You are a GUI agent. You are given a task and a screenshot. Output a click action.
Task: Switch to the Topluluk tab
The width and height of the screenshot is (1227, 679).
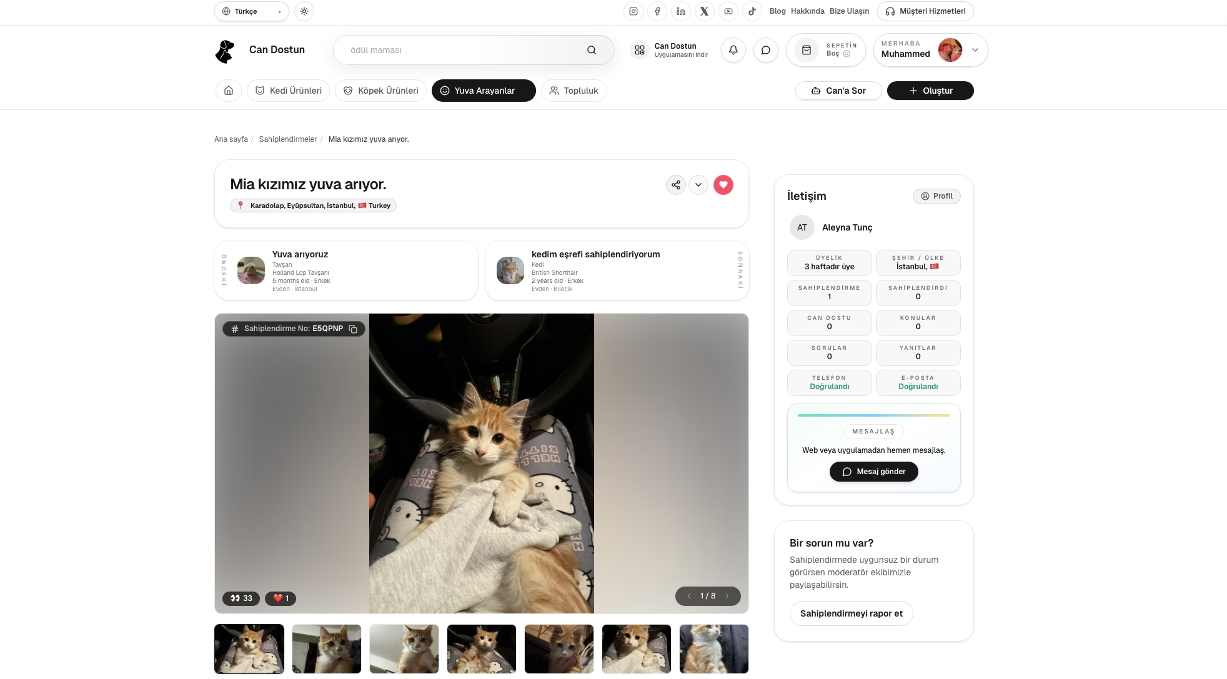point(574,91)
